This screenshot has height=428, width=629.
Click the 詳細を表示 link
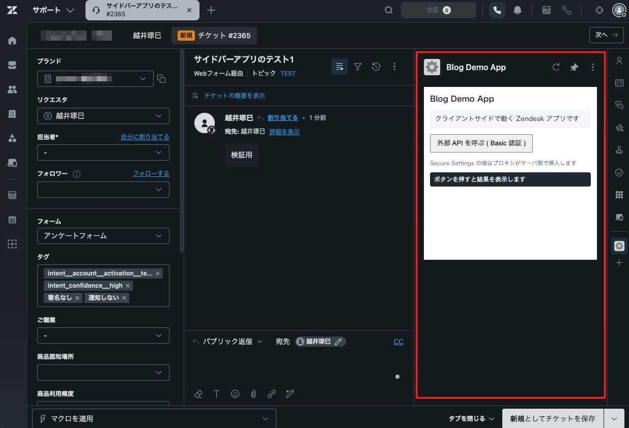(x=284, y=132)
